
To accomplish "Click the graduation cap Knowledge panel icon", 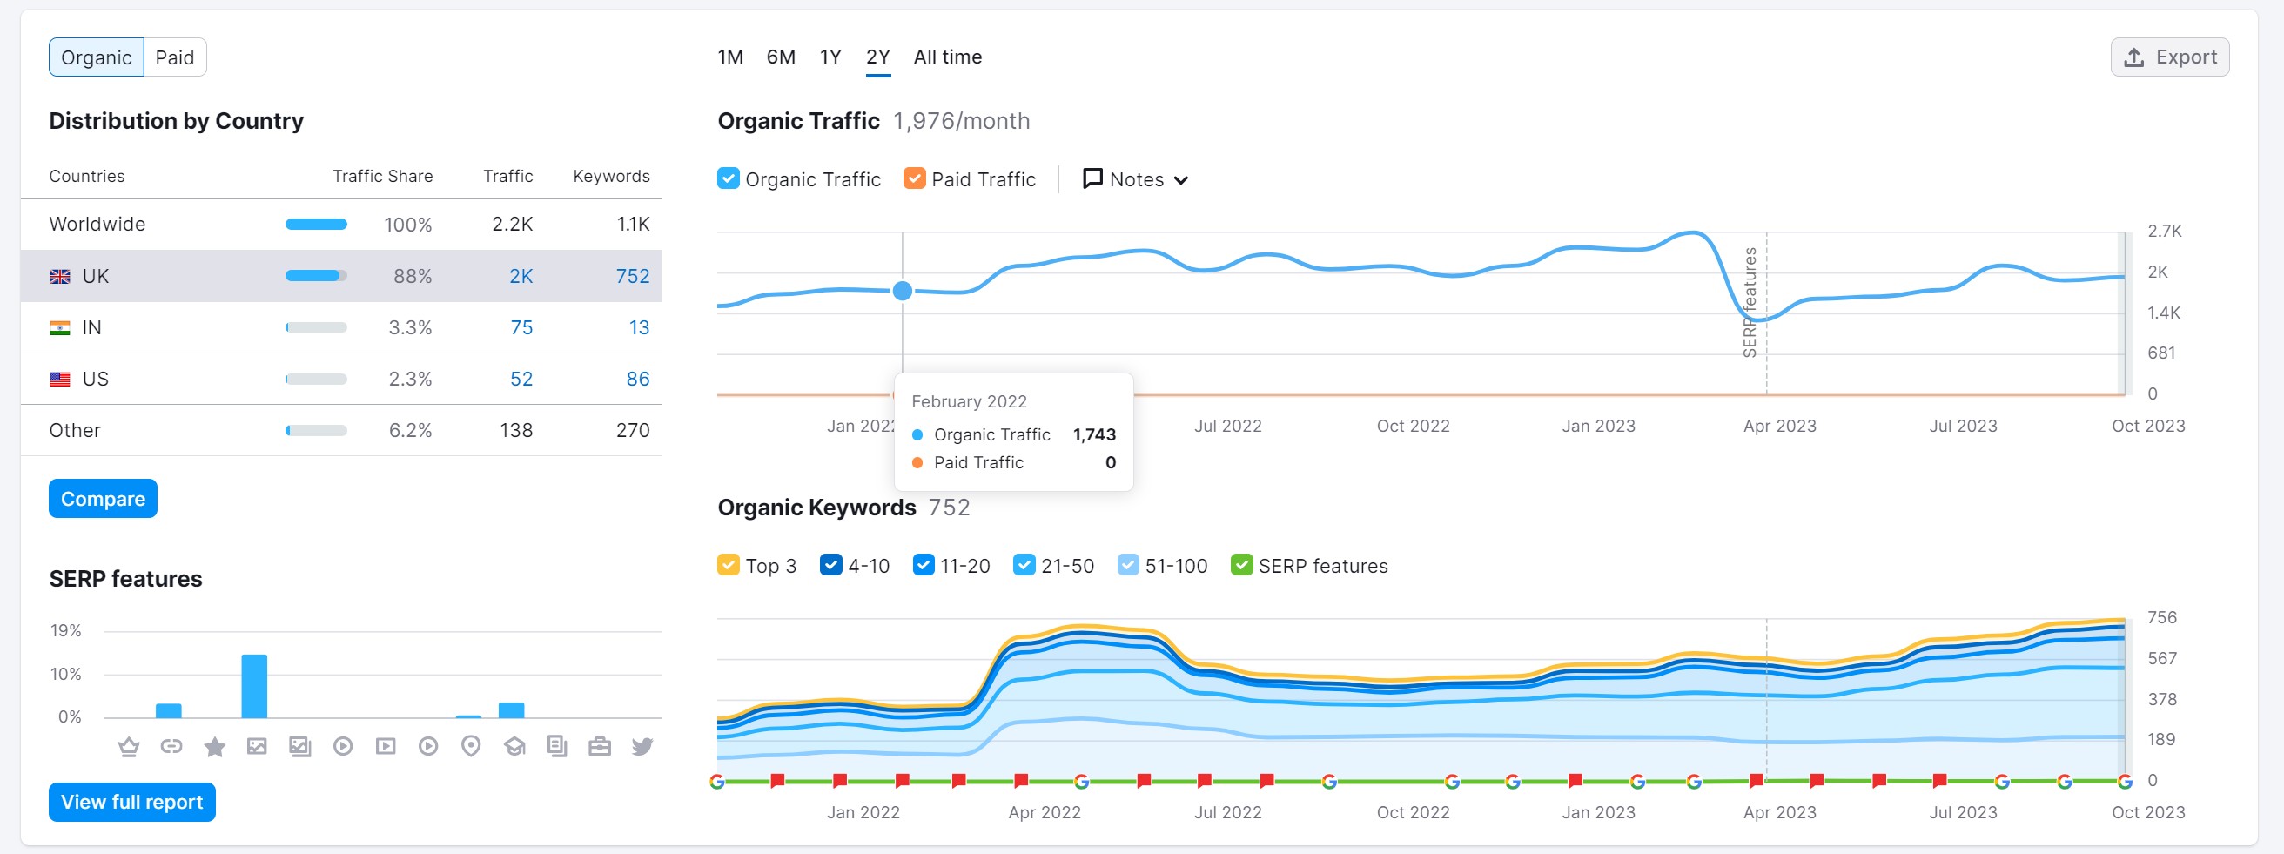I will (514, 747).
